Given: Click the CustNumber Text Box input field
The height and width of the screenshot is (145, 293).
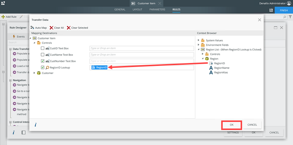Looking at the screenshot, I should [142, 61].
